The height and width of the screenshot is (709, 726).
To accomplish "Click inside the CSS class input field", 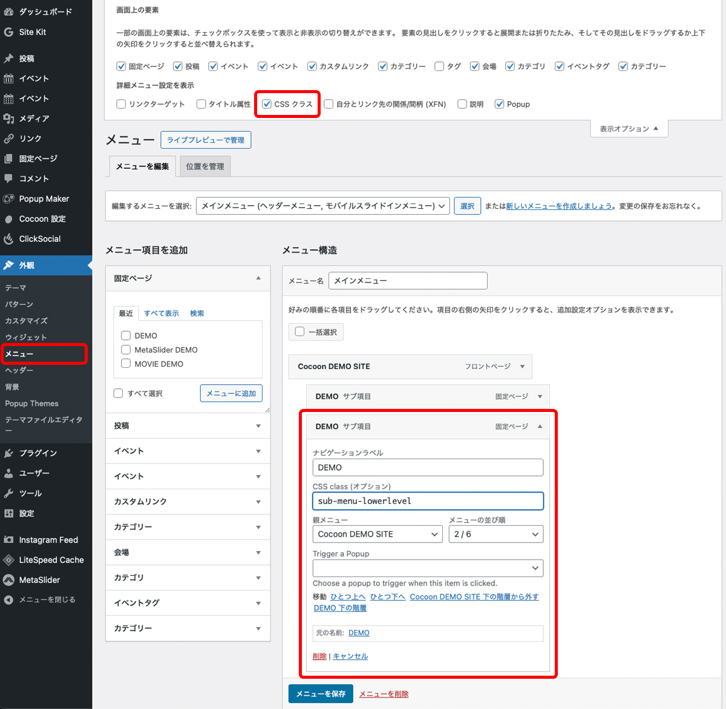I will 428,501.
